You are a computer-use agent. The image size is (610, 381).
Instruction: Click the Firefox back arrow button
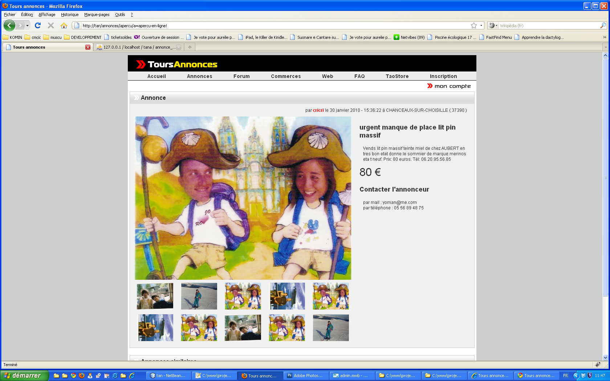pyautogui.click(x=9, y=25)
